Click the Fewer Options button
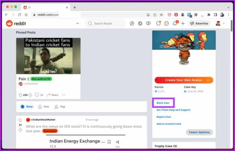 [x=199, y=132]
